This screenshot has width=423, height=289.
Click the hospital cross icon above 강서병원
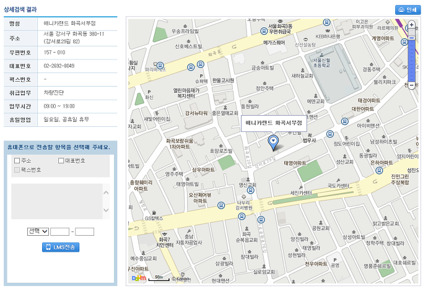click(243, 197)
